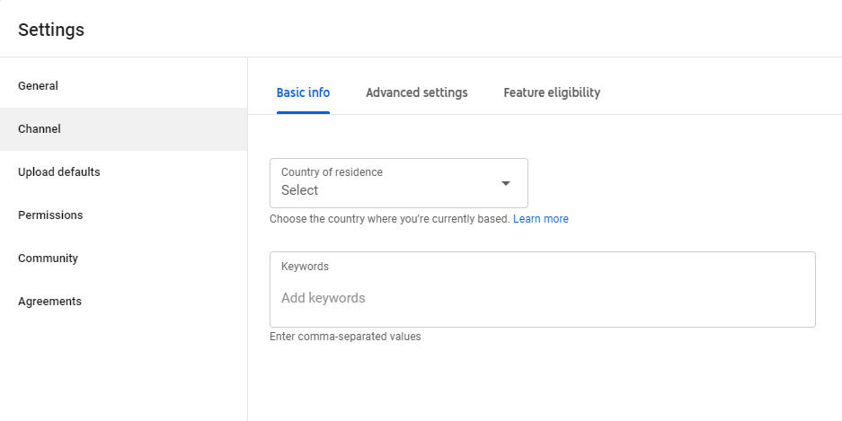Open the Permissions settings section
The height and width of the screenshot is (421, 842).
[x=50, y=215]
